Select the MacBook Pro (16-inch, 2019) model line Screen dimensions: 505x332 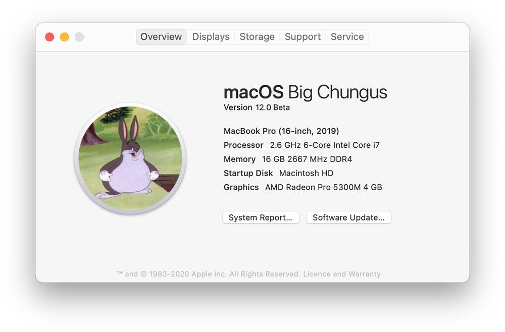281,131
